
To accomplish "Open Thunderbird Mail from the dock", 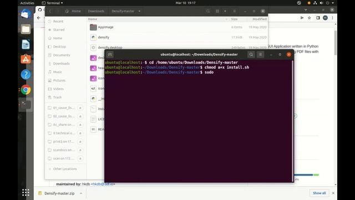I will pos(26,14).
